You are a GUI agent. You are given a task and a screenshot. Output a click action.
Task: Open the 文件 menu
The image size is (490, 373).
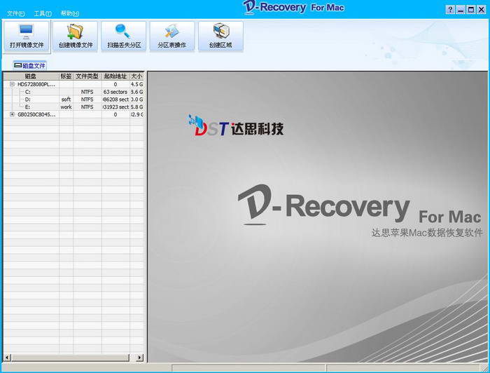[15, 13]
